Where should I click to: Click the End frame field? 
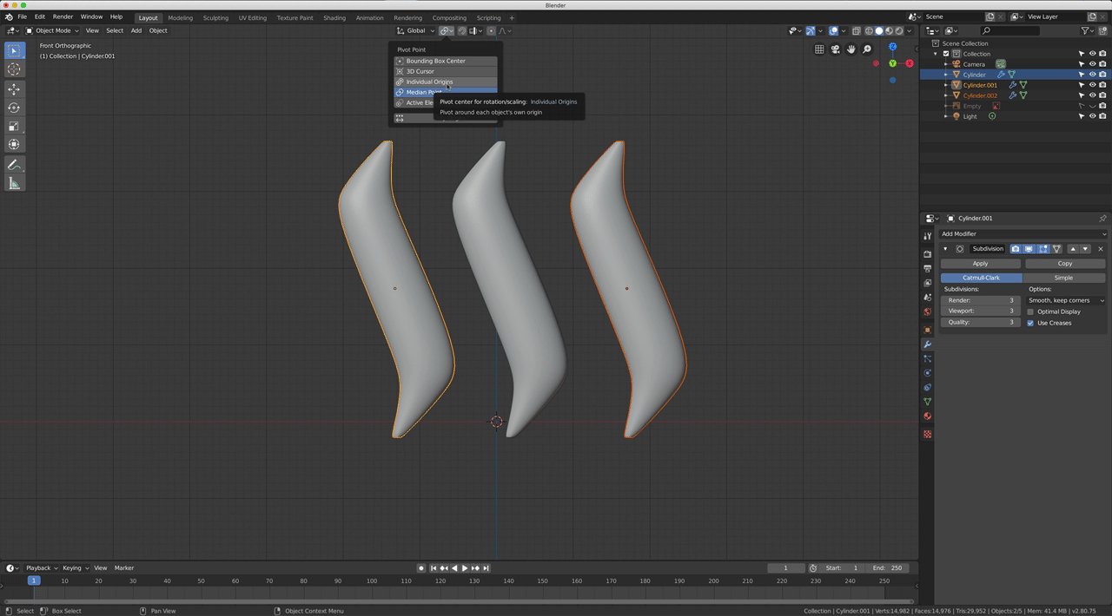click(888, 568)
